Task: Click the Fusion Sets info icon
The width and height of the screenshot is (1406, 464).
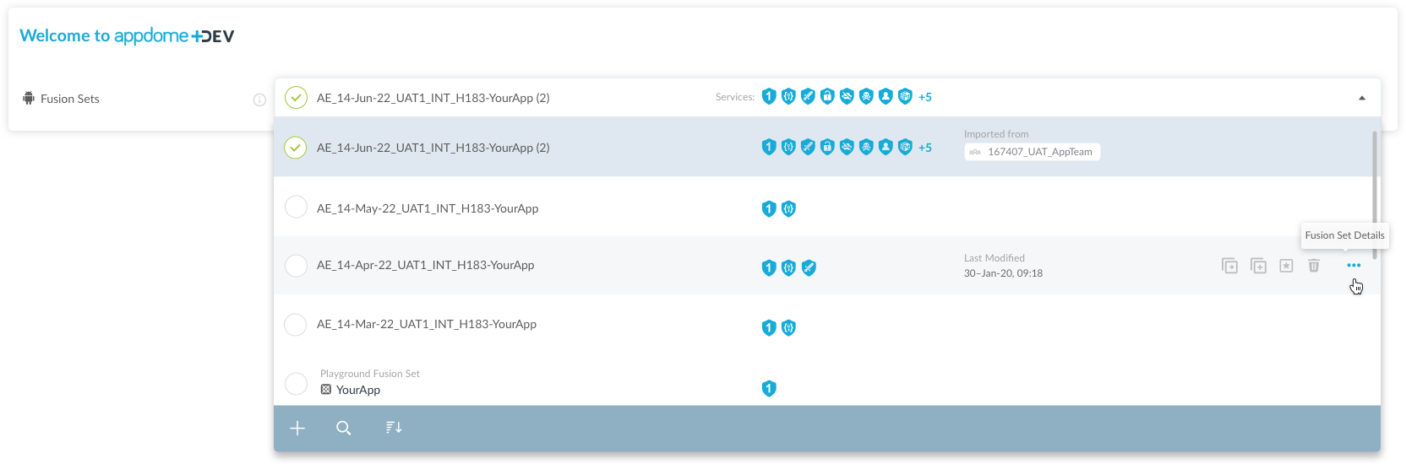Action: coord(259,100)
